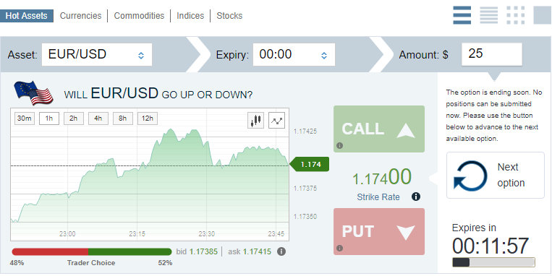552x276 pixels.
Task: Click the info icon beside ask price
Action: pos(281,251)
